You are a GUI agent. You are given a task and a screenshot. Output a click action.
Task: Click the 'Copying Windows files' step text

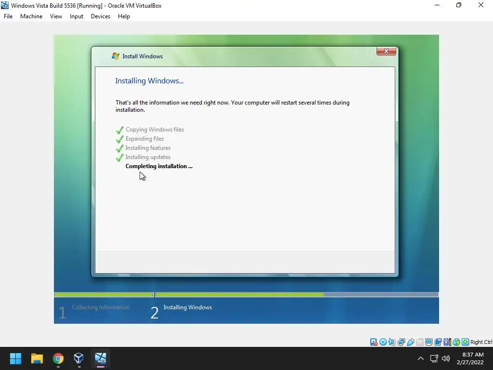coord(155,130)
